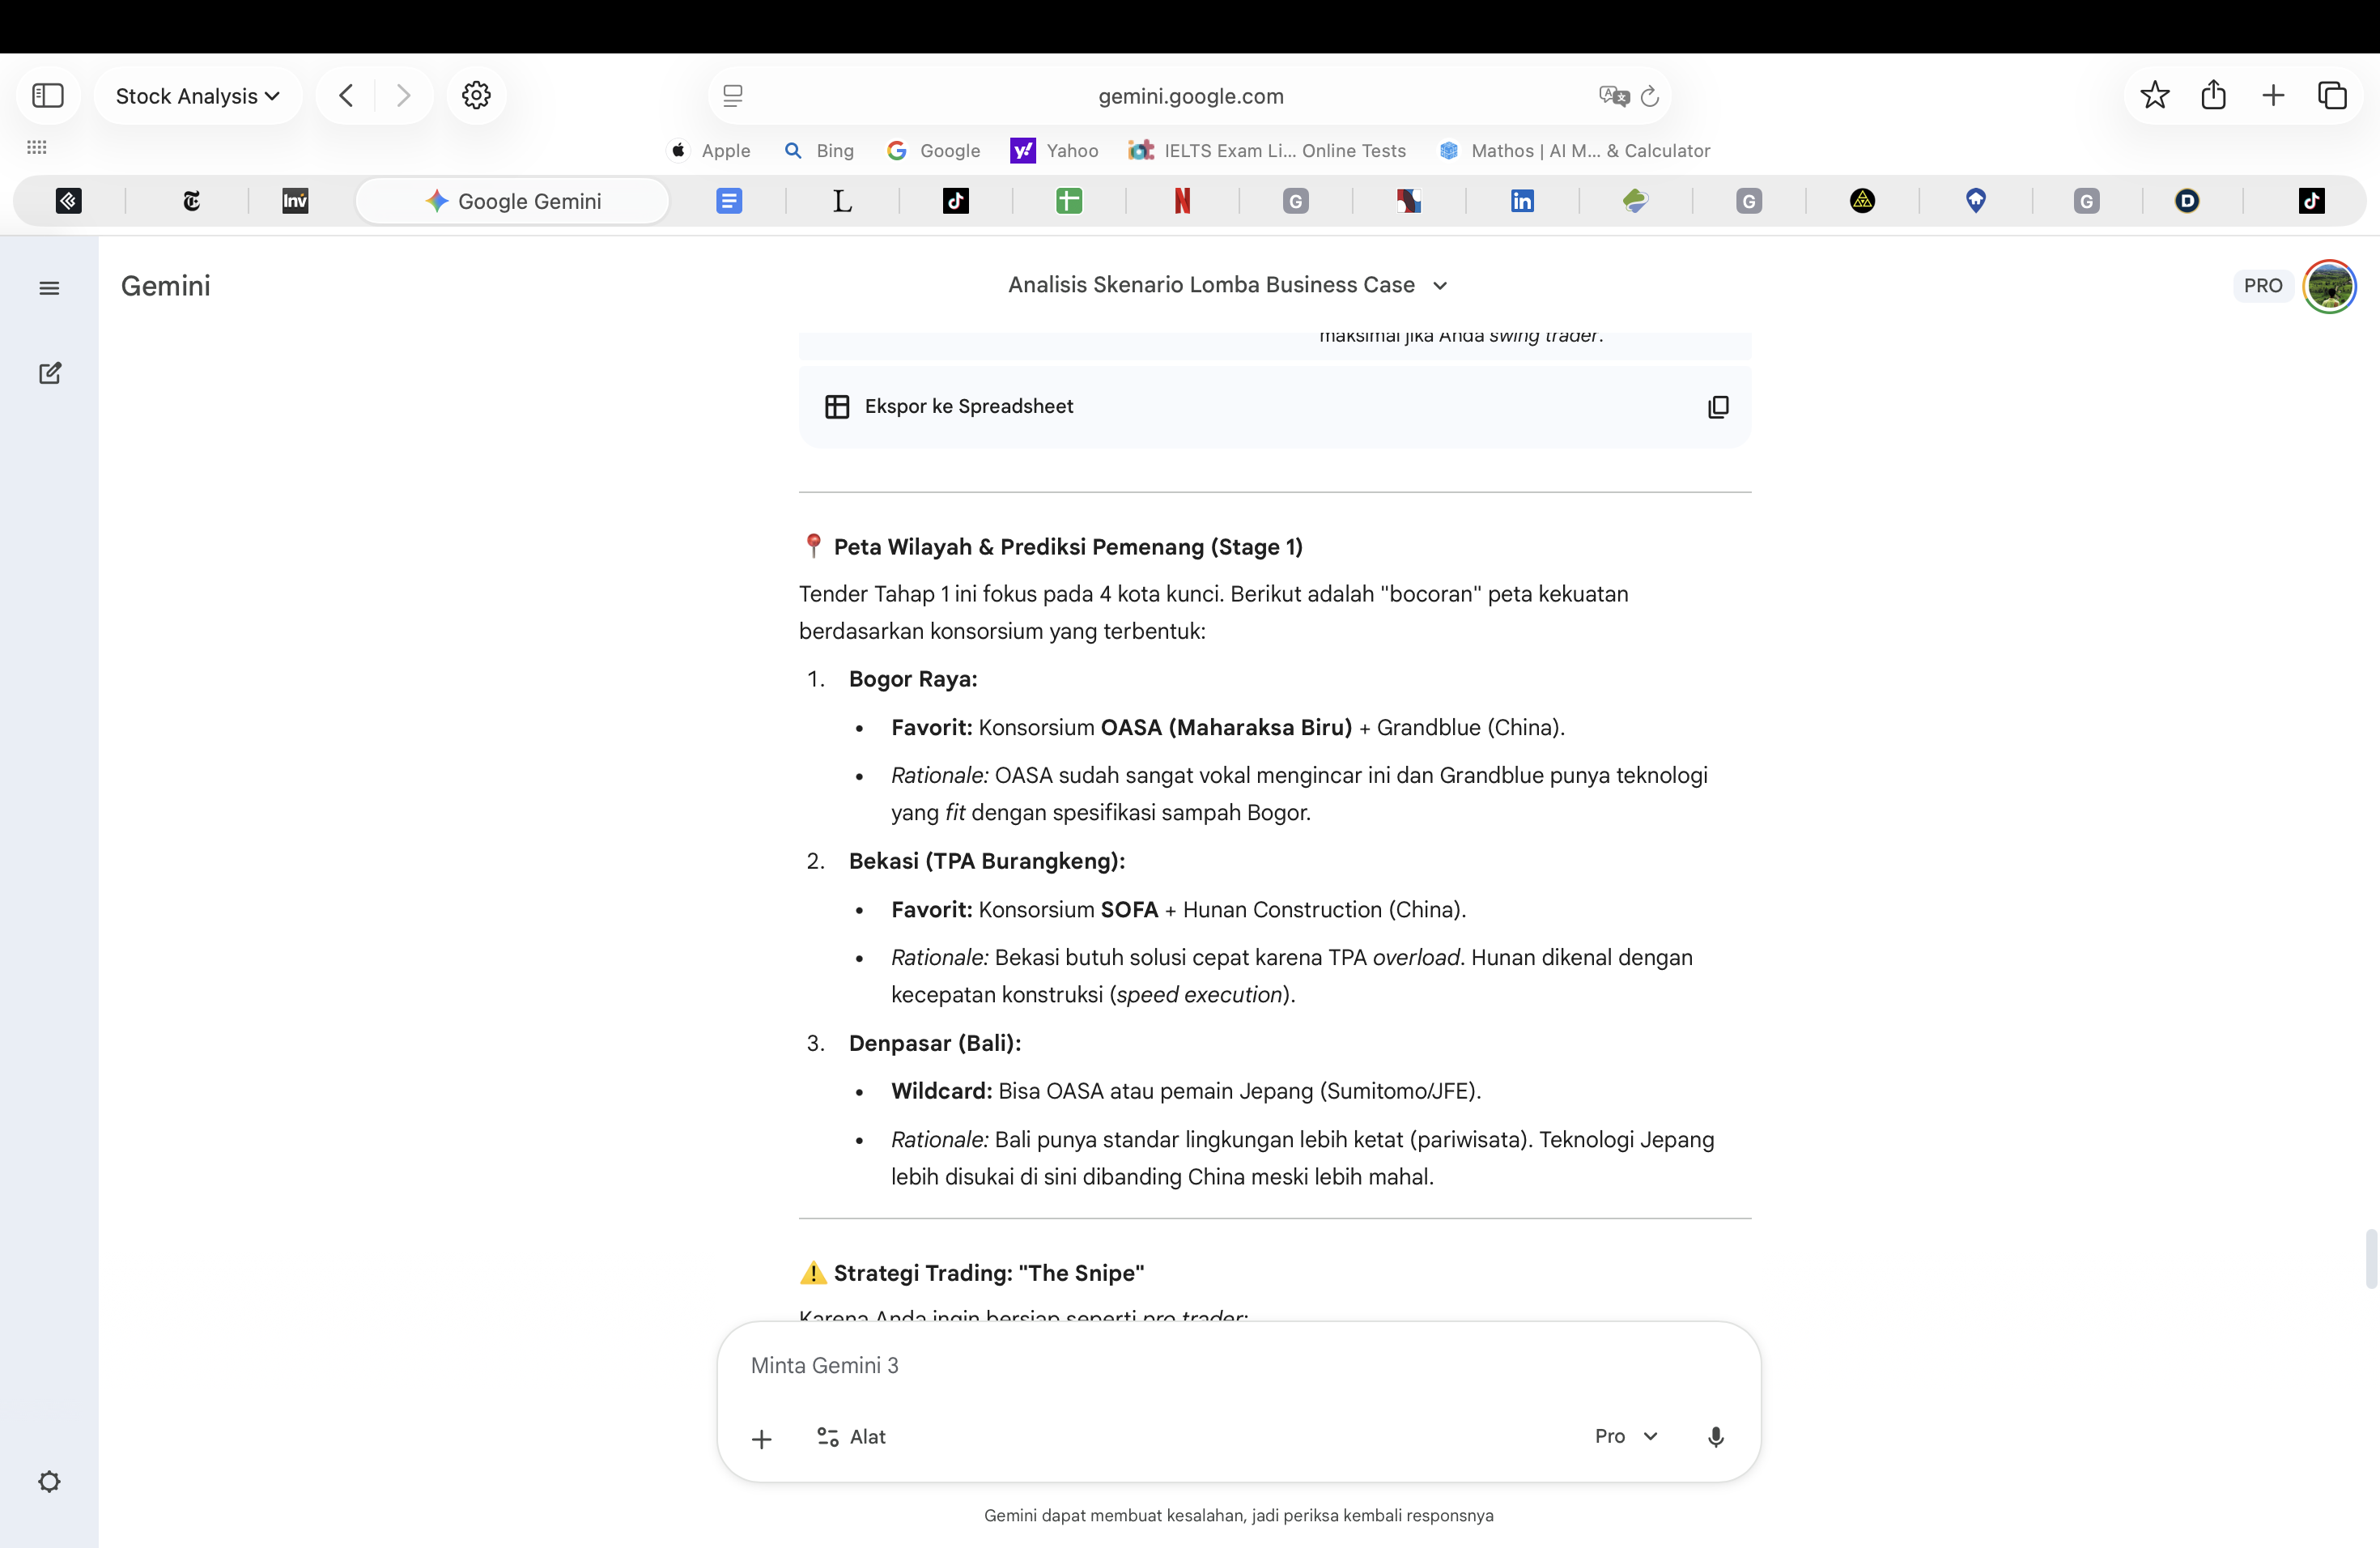Screen dimensions: 2380x1548
Task: Start a new chat with the compose icon
Action: (x=49, y=373)
